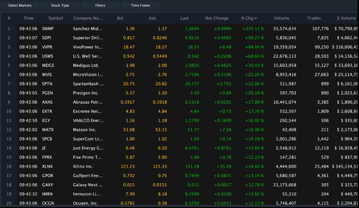Click company name U.S. Well Ser...

tap(87, 56)
